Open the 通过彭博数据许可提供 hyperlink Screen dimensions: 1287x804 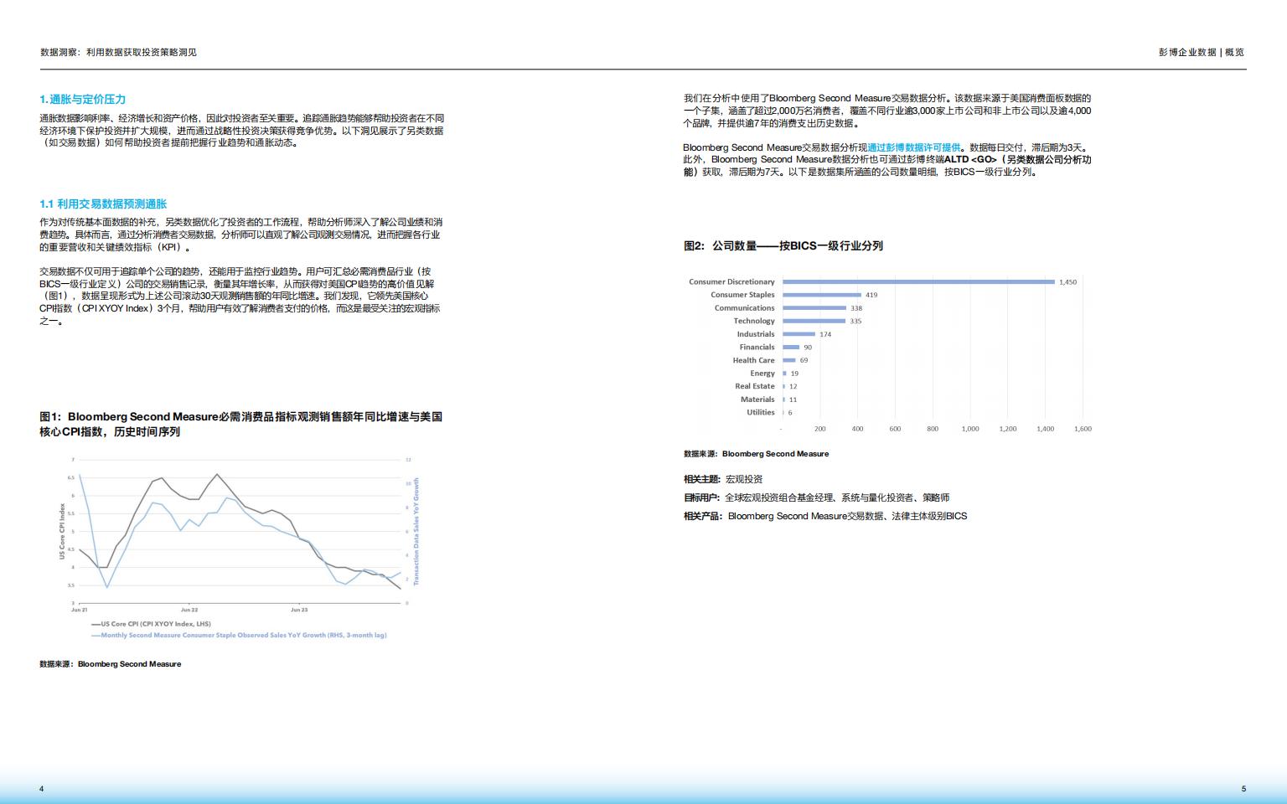pyautogui.click(x=913, y=147)
